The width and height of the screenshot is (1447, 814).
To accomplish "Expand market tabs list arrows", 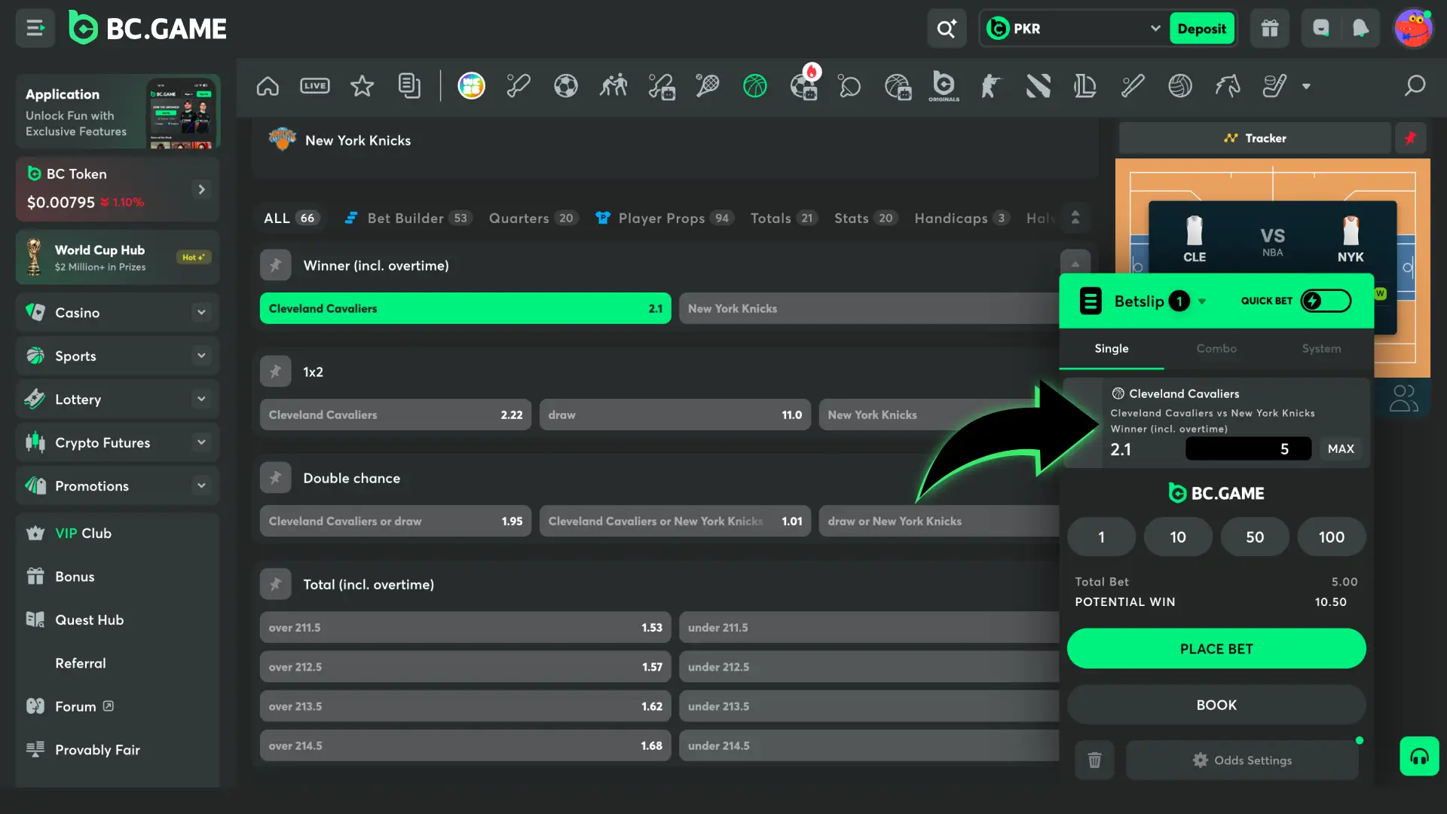I will point(1075,218).
